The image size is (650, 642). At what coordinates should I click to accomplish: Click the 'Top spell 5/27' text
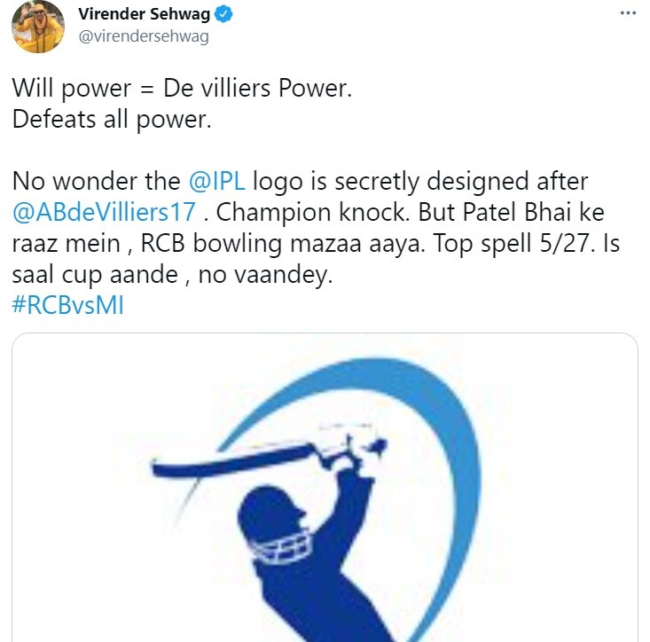(511, 243)
